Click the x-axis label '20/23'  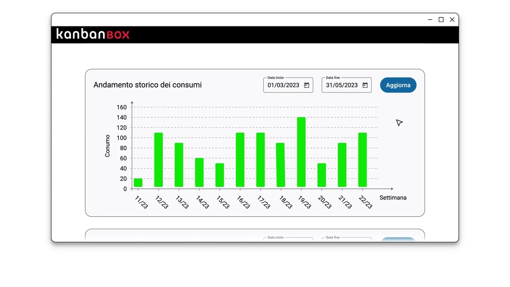tap(325, 202)
